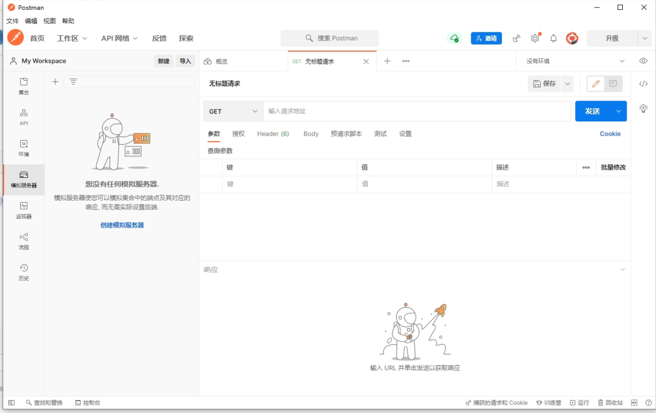Screen dimensions: 656x414
Task: Toggle the environment quick look eye icon
Action: click(643, 61)
